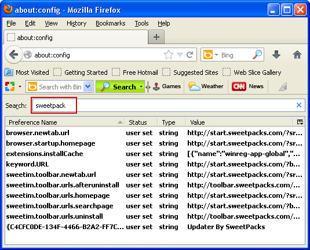Go to the Home page icon

[x=297, y=55]
